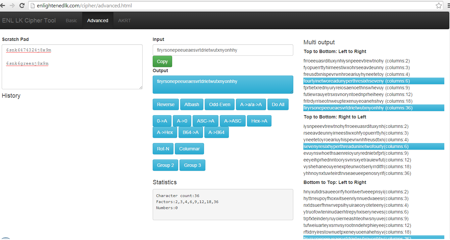
Task: Encode with the A->B64 button
Action: [x=216, y=132]
